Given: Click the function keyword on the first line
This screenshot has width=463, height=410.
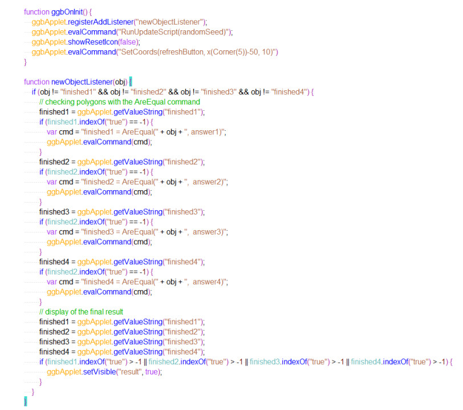Looking at the screenshot, I should 38,12.
